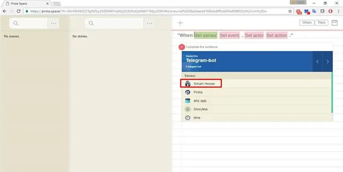Open the scenes panel more options menu

pyautogui.click(x=54, y=23)
